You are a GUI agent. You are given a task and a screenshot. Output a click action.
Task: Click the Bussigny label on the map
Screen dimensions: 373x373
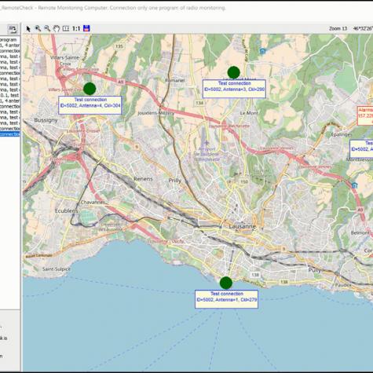[x=46, y=120]
